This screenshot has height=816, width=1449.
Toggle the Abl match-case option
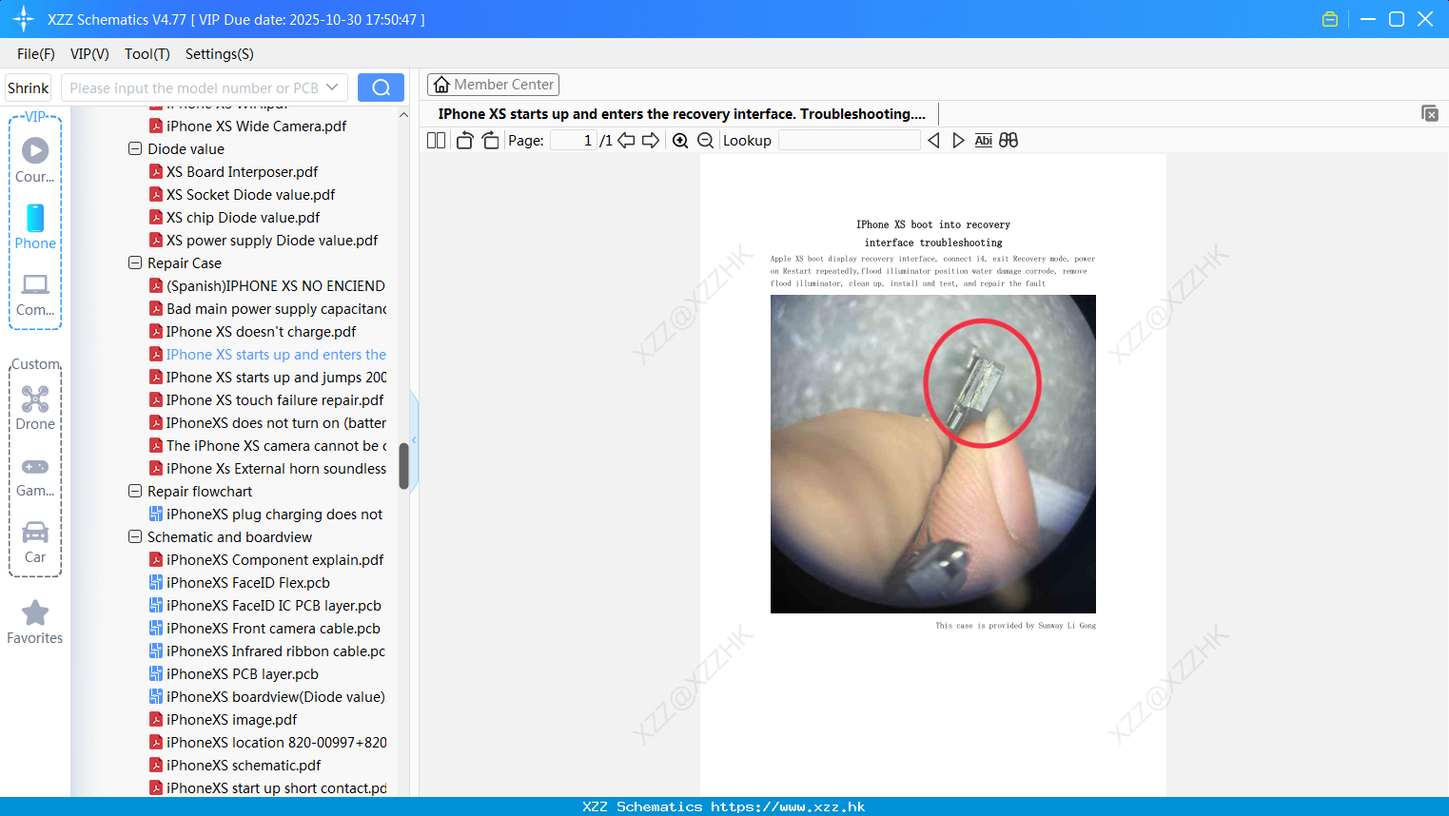(984, 141)
